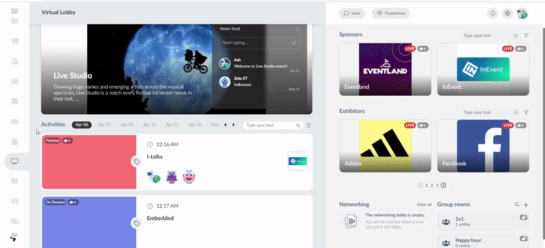Open the Inbox button
The width and height of the screenshot is (545, 248).
pos(352,14)
